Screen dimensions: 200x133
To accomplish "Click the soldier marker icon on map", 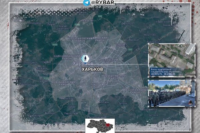I will (x=85, y=59).
